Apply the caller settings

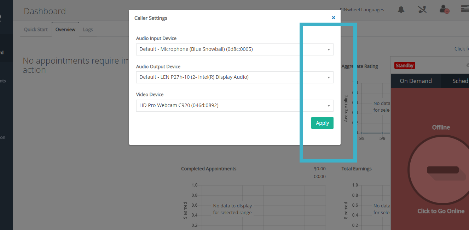pyautogui.click(x=322, y=123)
